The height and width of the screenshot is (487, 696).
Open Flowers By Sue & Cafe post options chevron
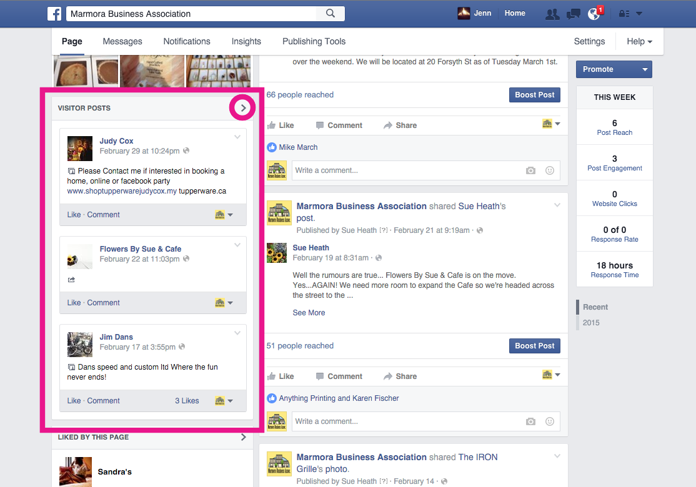[x=237, y=245]
